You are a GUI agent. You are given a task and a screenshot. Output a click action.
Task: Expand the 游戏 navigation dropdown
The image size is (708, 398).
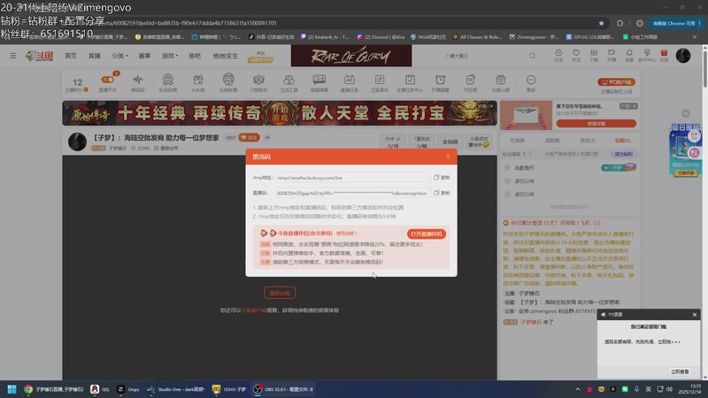point(170,56)
